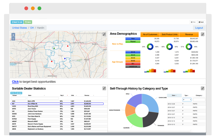Select the Joe's Tractor row

59,109
